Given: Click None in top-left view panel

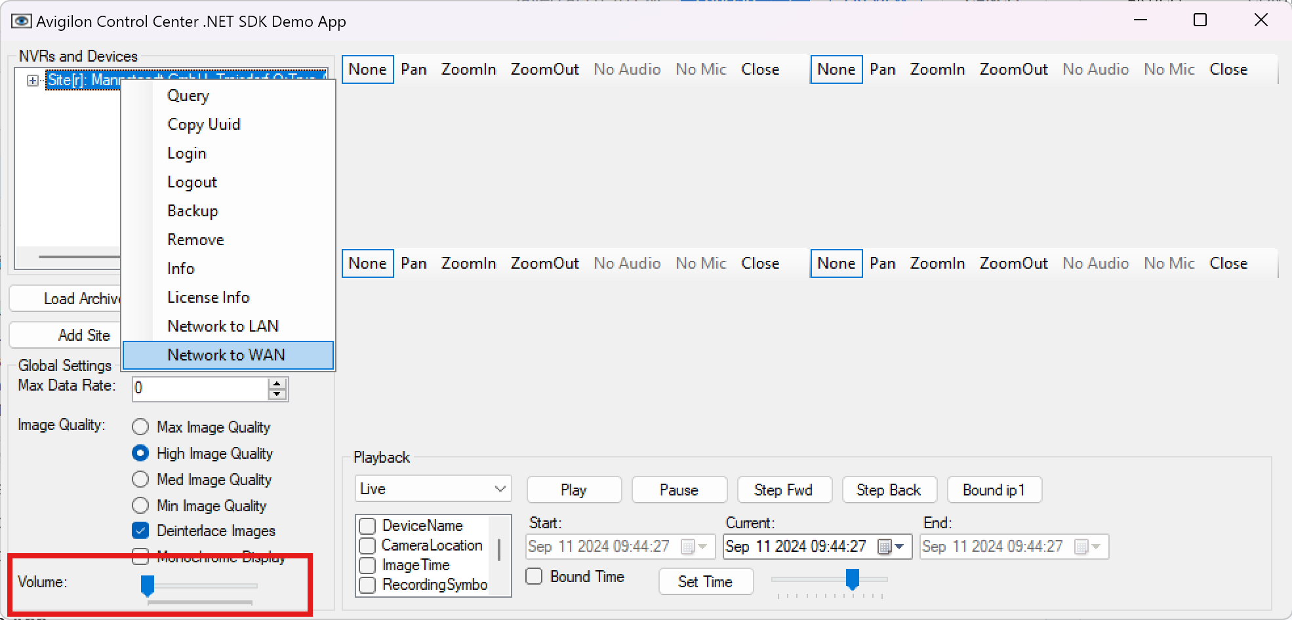Looking at the screenshot, I should pos(367,69).
